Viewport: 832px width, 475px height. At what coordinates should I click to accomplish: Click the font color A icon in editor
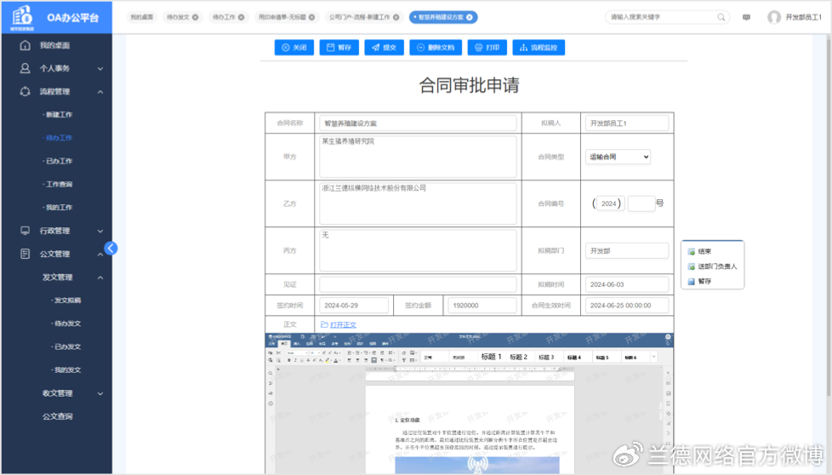point(335,360)
